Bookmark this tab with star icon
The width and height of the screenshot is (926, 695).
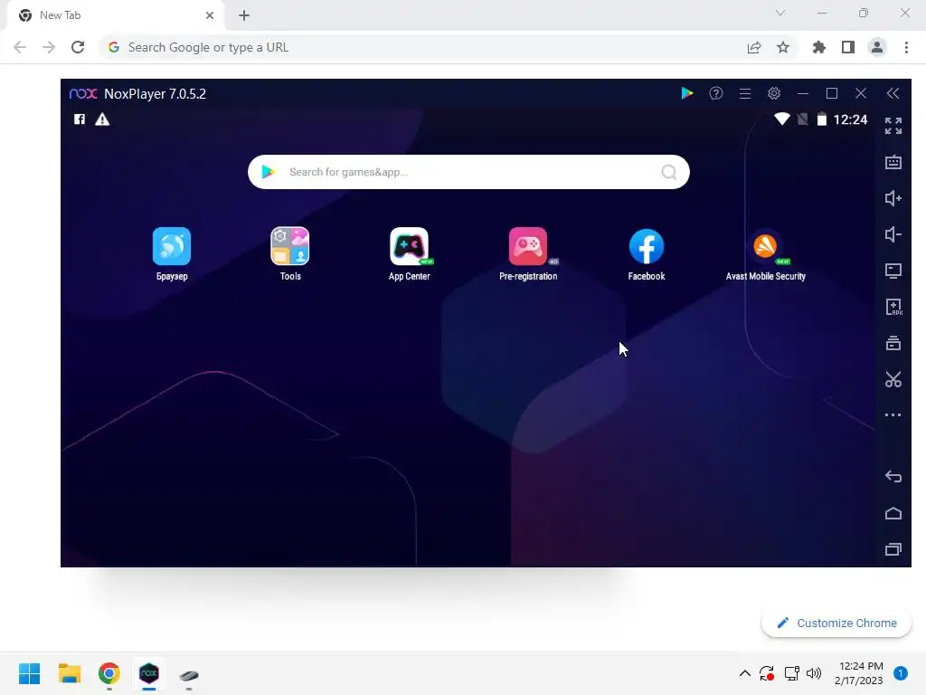[x=783, y=47]
